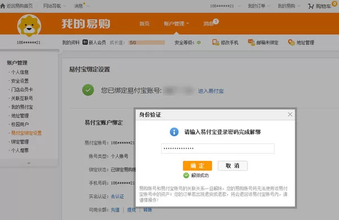Open 个人增票 in the sidebar

20,150
